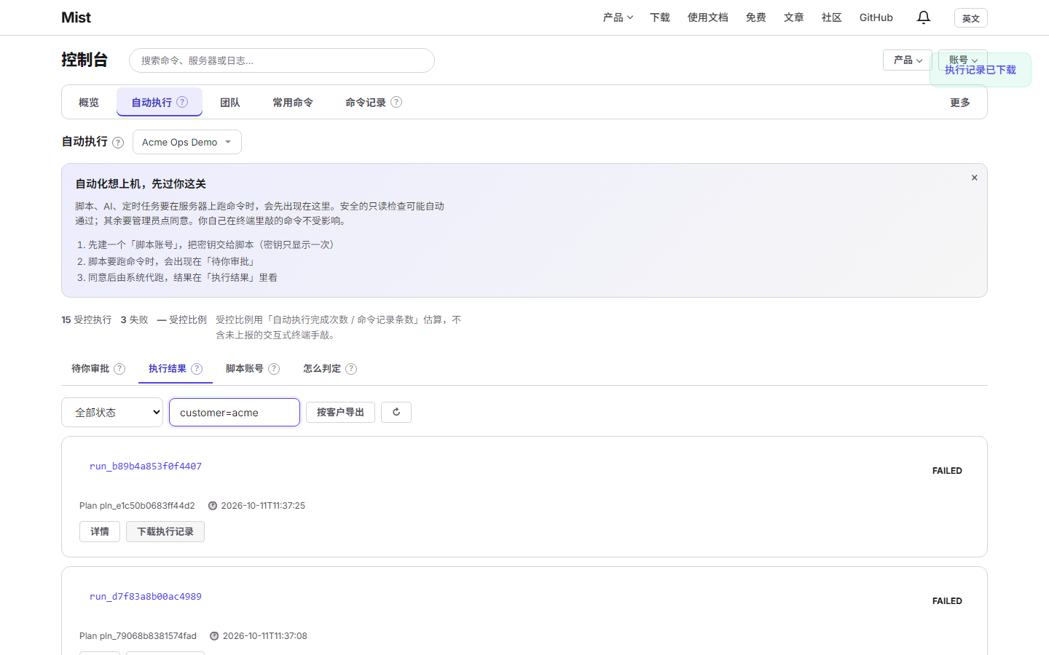Open the 社区 navigation link

[832, 17]
